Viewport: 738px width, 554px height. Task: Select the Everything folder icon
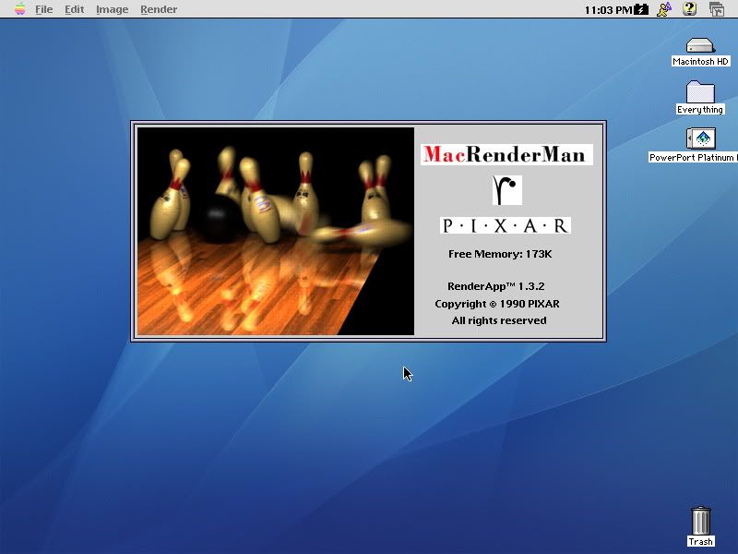[700, 91]
